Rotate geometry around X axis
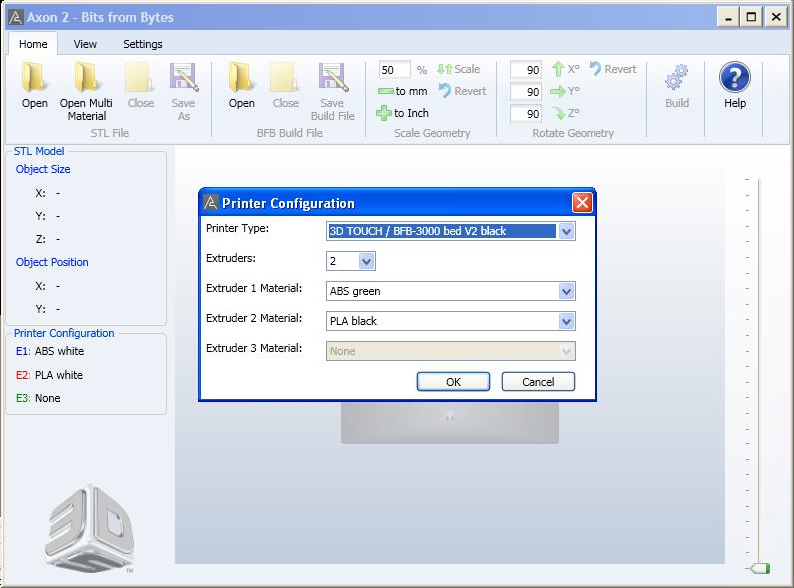 566,69
